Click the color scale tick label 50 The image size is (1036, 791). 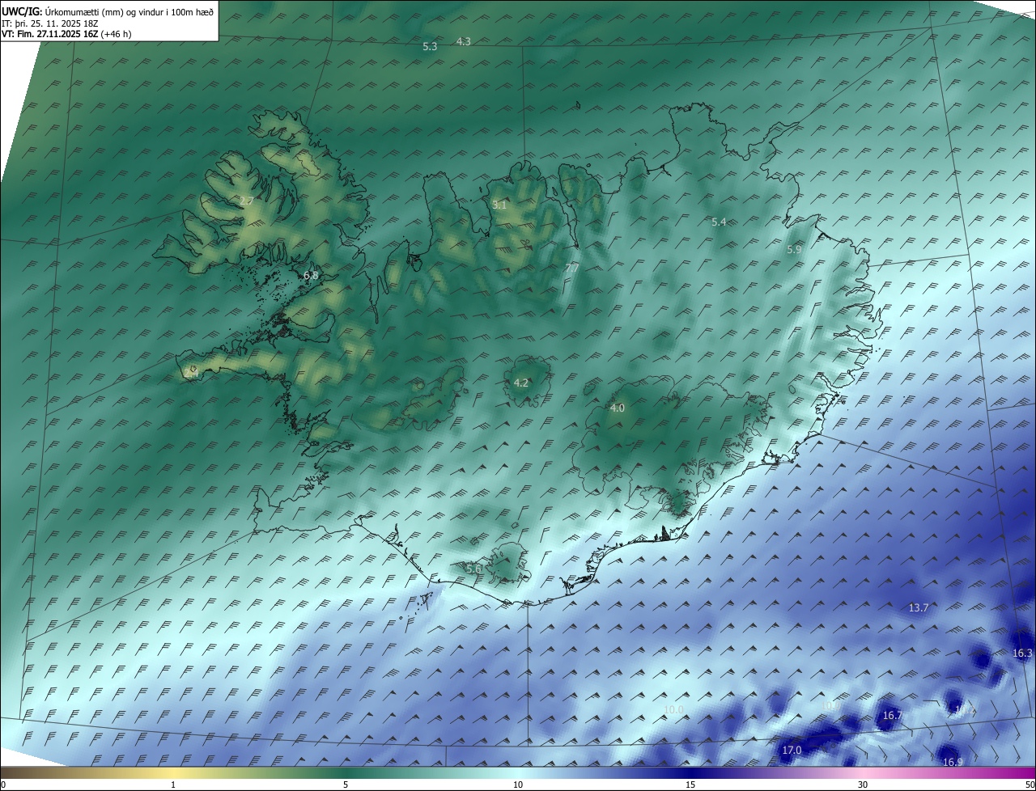pos(1030,785)
